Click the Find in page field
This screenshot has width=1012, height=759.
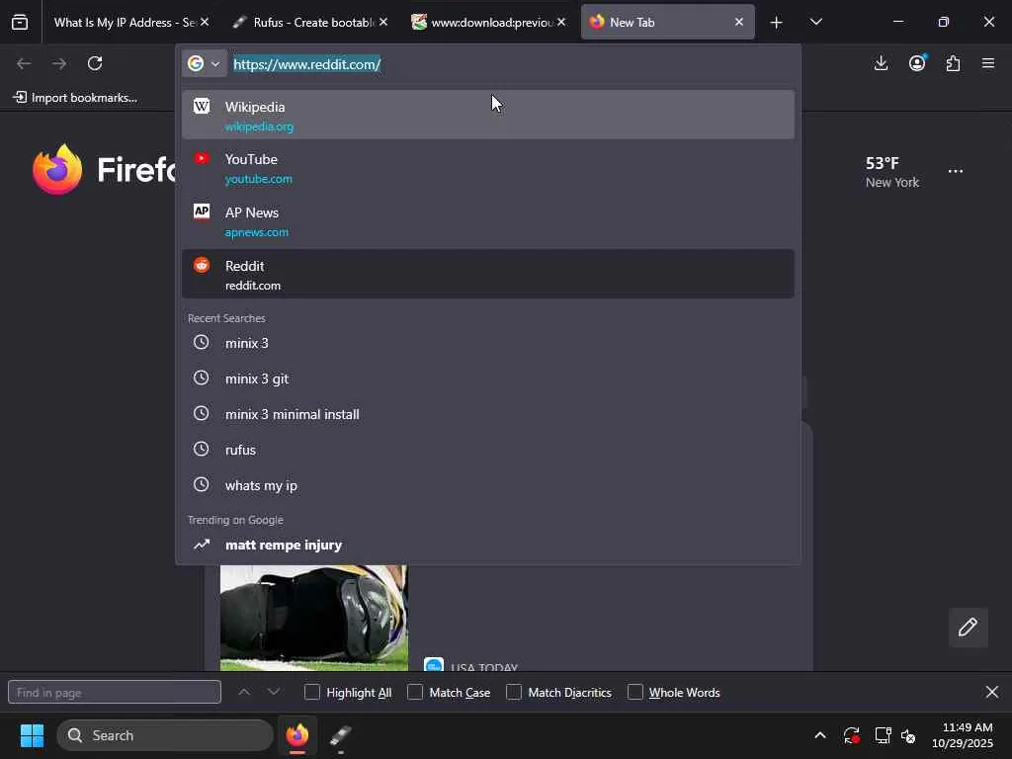point(115,692)
